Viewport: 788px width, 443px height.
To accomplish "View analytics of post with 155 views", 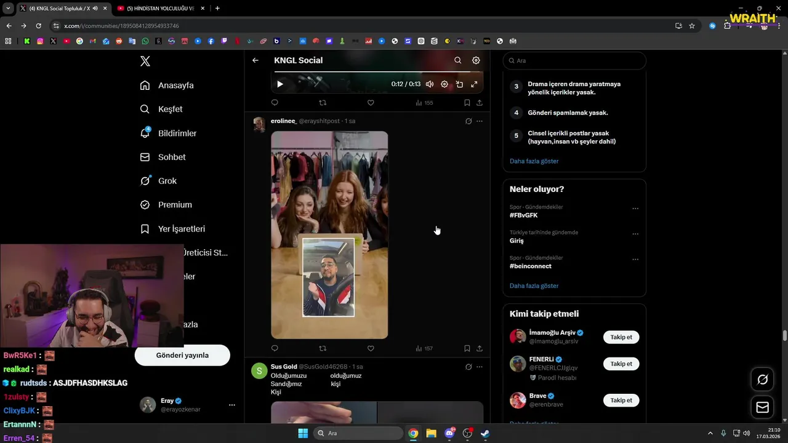I will pos(424,103).
